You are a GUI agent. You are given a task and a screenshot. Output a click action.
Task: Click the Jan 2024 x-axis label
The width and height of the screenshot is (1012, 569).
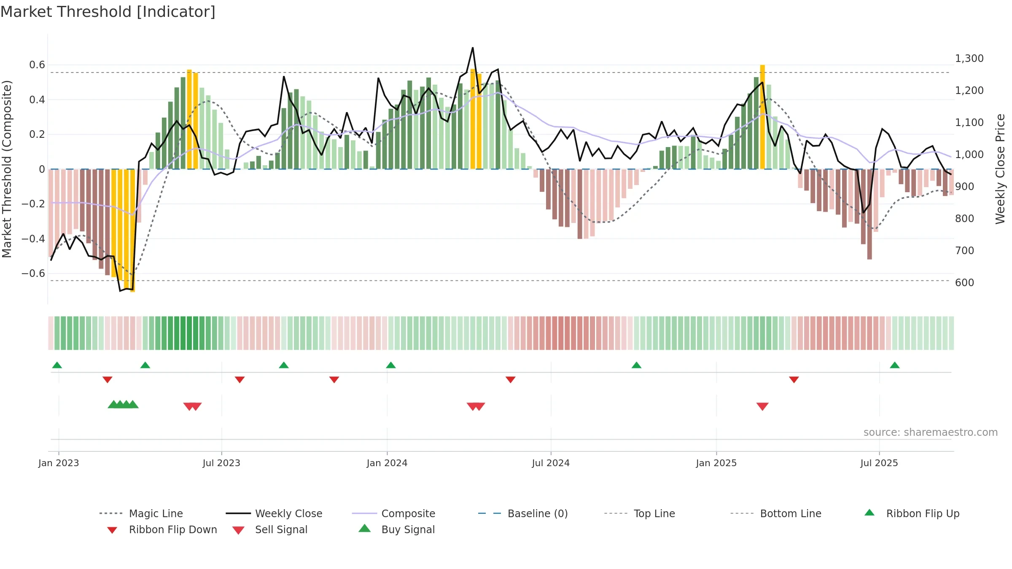tap(387, 463)
